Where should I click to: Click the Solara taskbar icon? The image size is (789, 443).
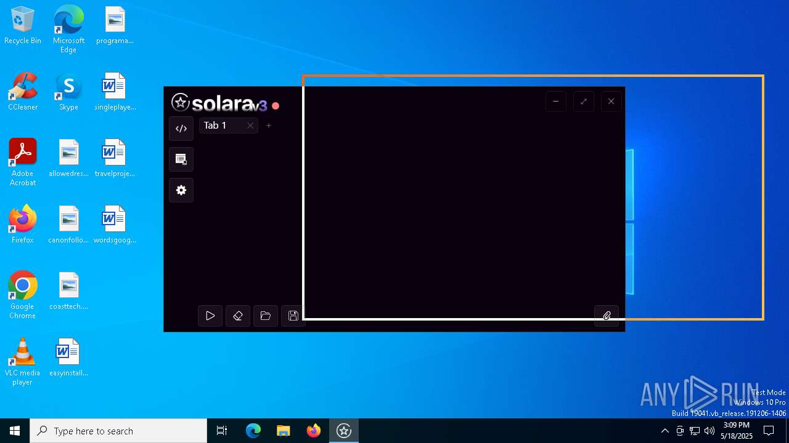(344, 431)
